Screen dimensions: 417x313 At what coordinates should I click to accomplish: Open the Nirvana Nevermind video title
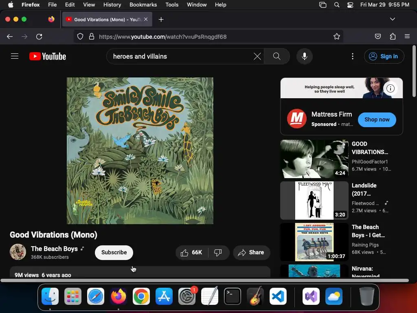point(366,272)
